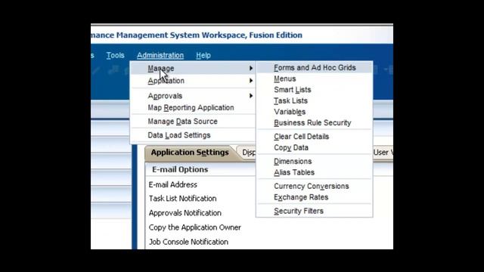Open the Help menu

coord(203,55)
